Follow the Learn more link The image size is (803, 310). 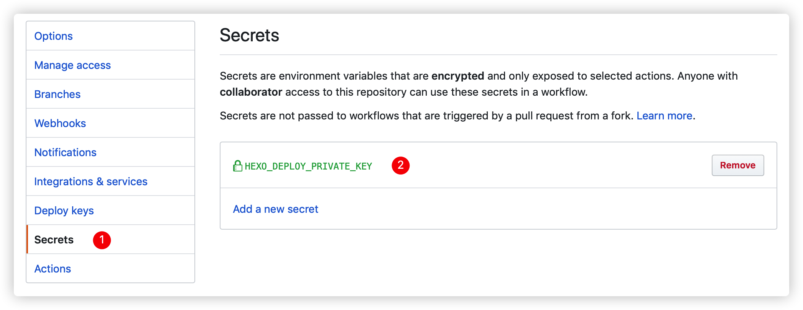[664, 116]
